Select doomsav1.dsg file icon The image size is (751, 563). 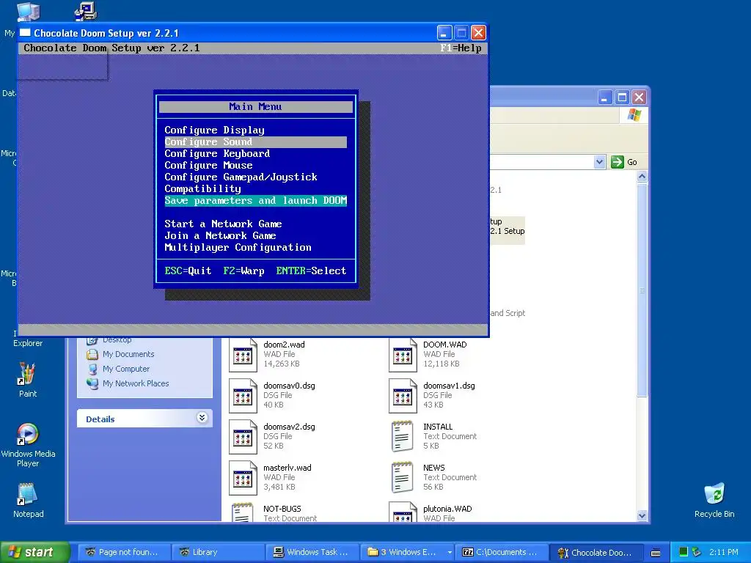[x=403, y=395]
